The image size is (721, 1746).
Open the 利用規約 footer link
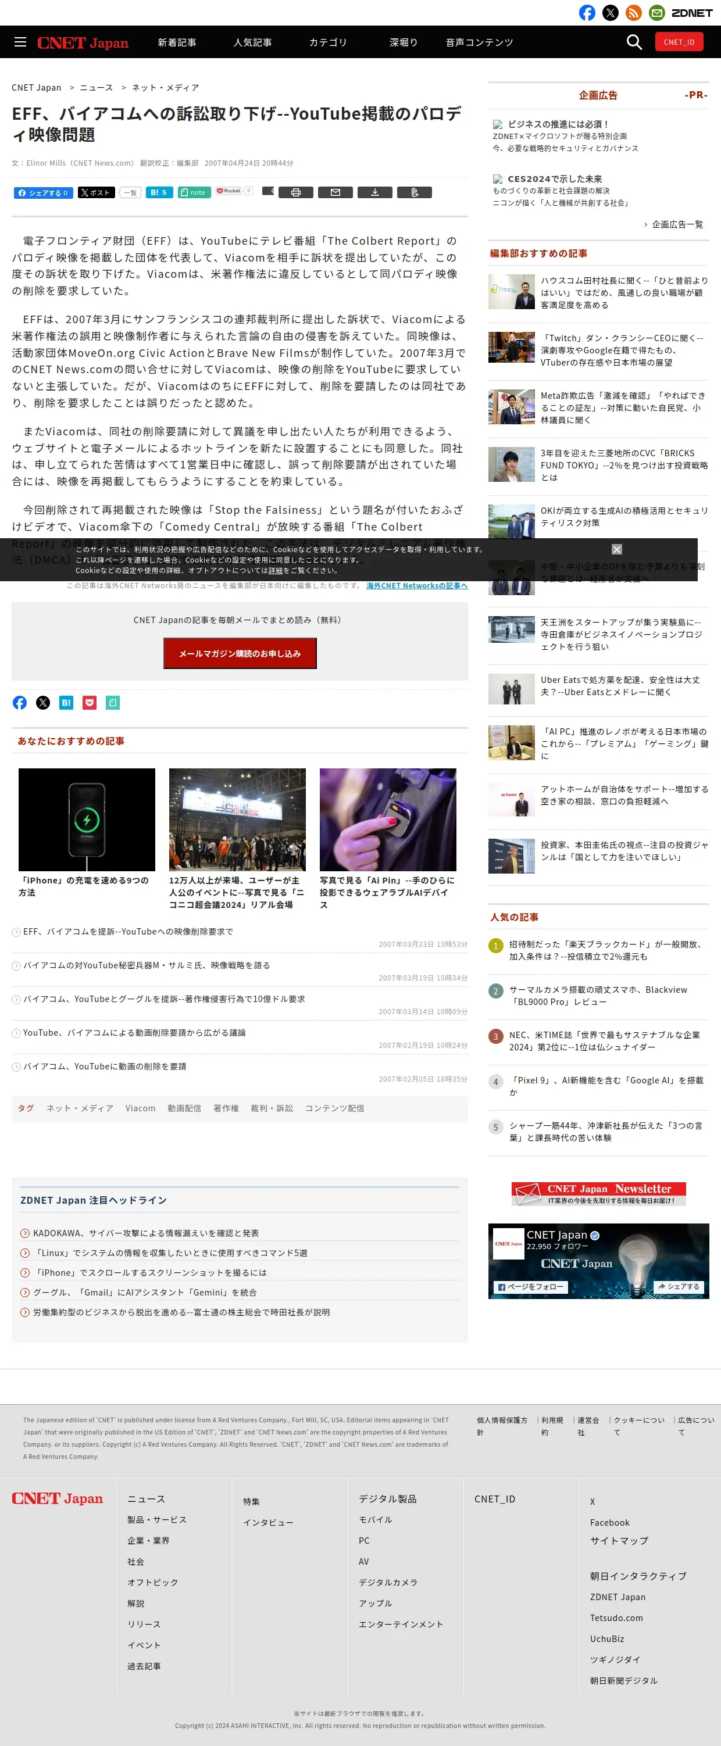point(551,1425)
